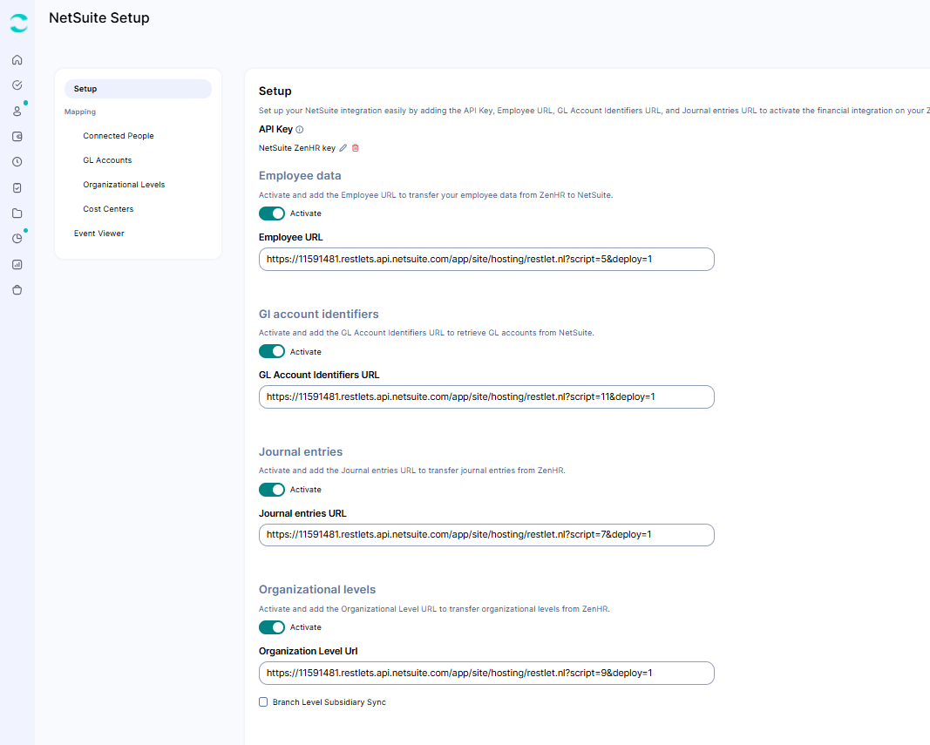This screenshot has width=930, height=745.
Task: Open the wallet payroll sidebar icon
Action: point(17,137)
